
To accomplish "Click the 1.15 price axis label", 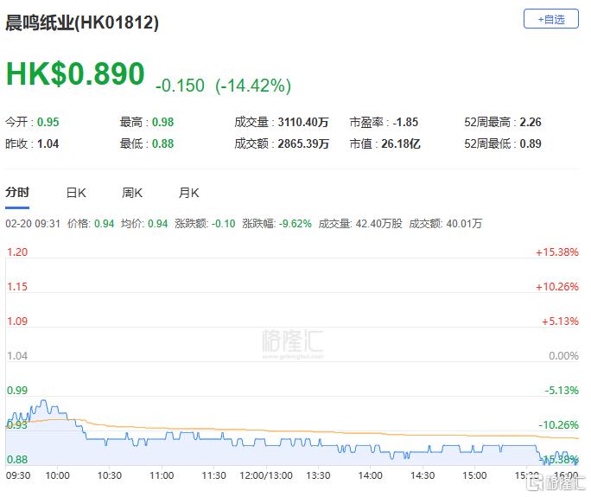I will 17,287.
